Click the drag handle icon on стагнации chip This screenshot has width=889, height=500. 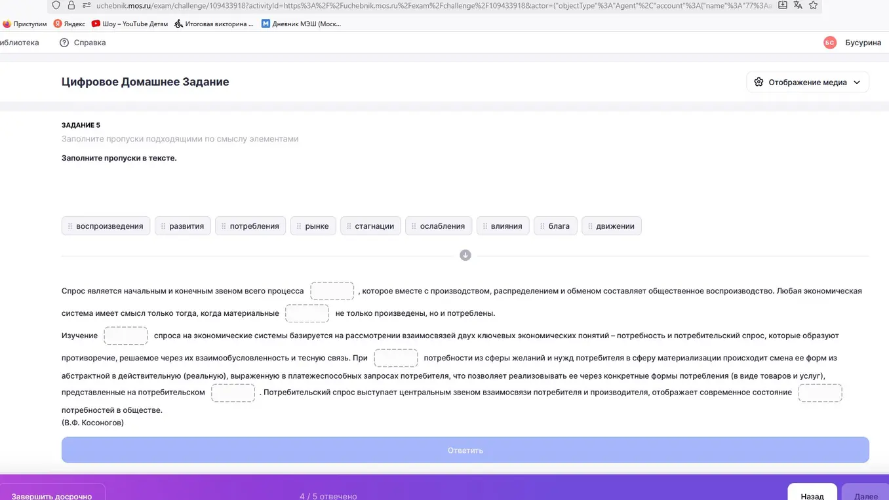point(349,226)
